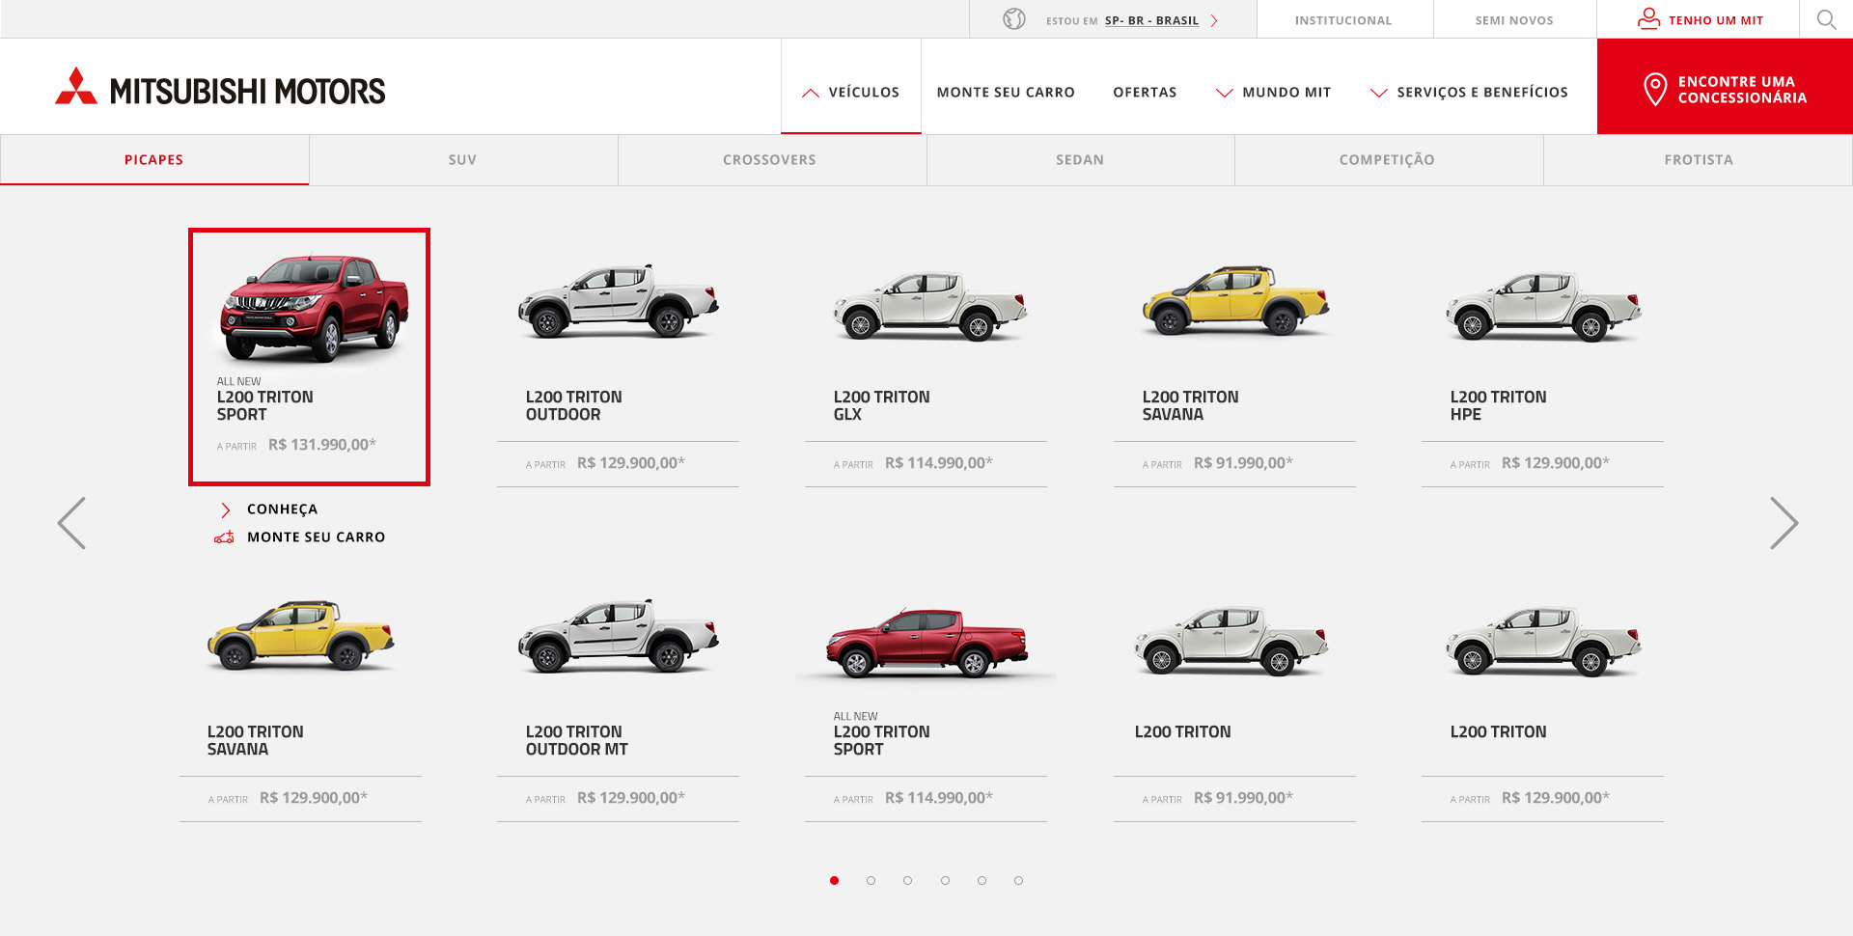This screenshot has width=1853, height=936.
Task: Open the Institucional link
Action: (1343, 20)
